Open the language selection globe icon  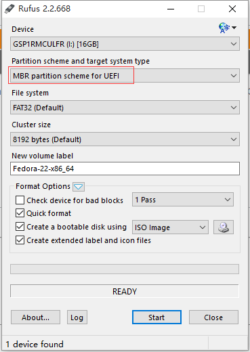pos(227,28)
